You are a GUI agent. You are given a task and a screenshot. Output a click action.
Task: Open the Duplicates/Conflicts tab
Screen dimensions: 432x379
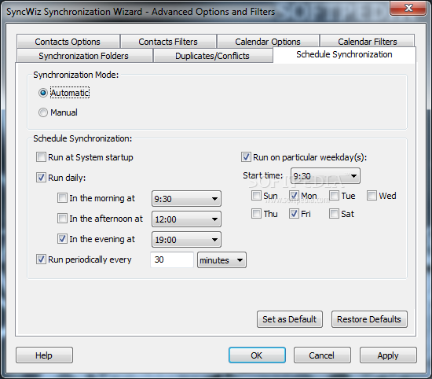coord(212,56)
